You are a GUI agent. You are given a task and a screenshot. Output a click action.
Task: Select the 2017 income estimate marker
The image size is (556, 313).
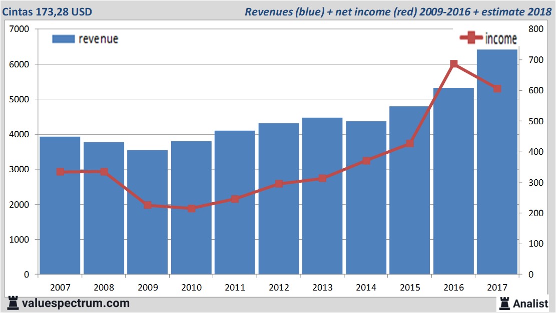496,88
